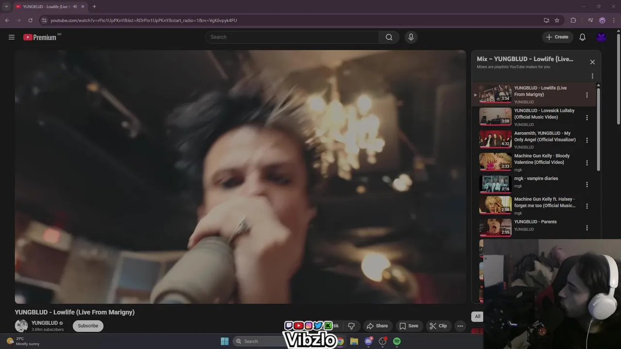Open the media controls music-note icon
The height and width of the screenshot is (349, 621).
tap(590, 20)
